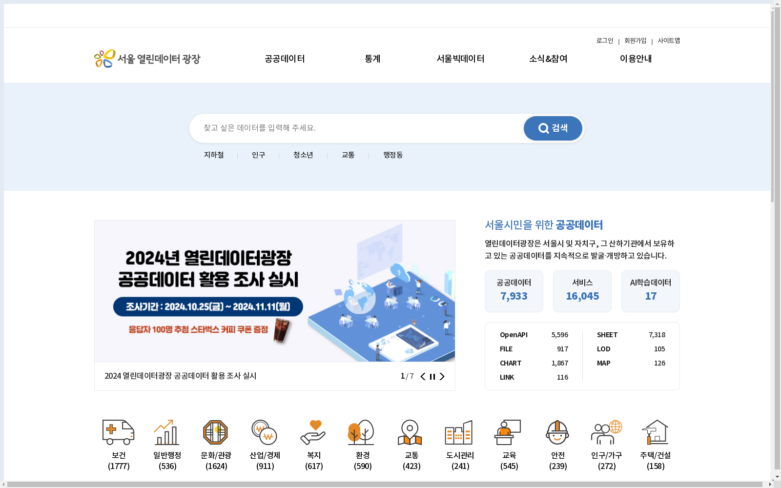This screenshot has height=488, width=781.
Task: Click the MAP 126 row
Action: pyautogui.click(x=631, y=363)
